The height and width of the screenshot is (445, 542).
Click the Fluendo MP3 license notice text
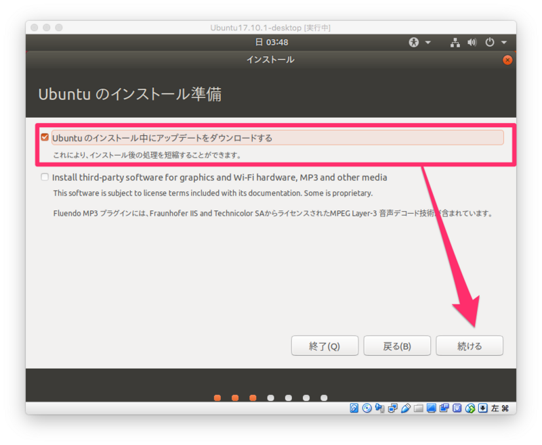click(x=273, y=213)
